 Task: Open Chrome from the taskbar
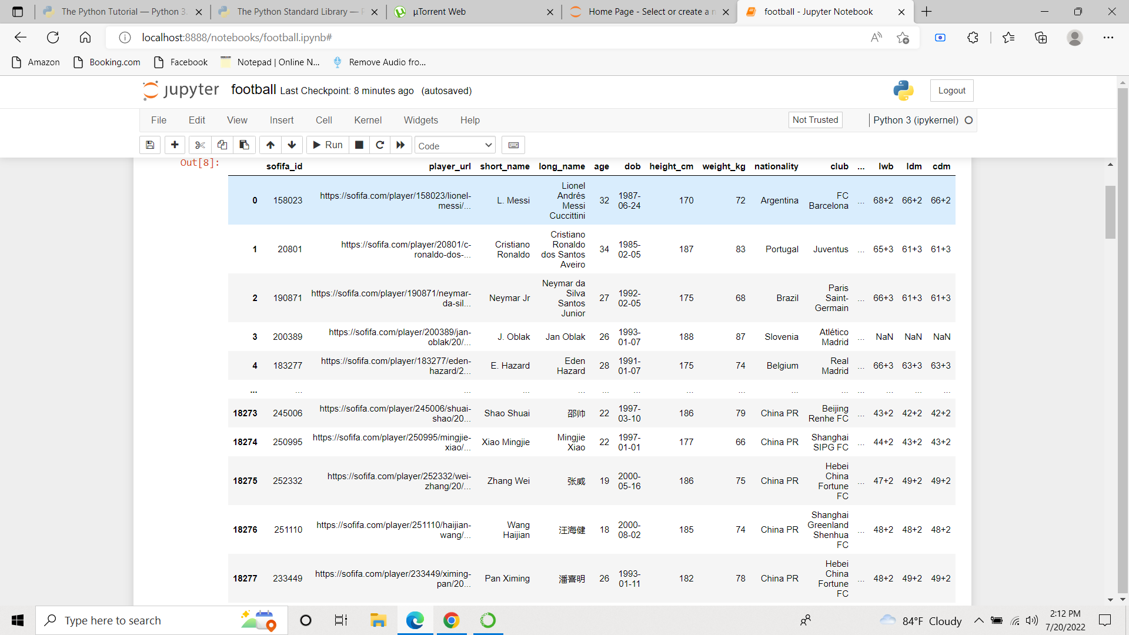point(451,620)
